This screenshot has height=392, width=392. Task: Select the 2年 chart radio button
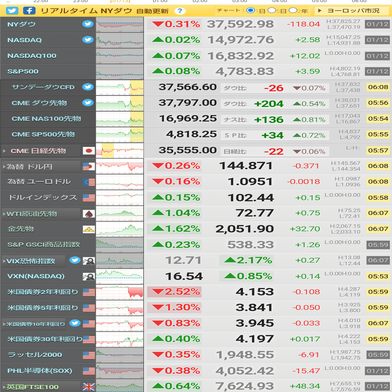point(293,11)
